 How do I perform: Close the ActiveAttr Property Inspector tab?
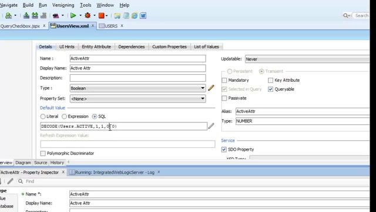click(x=63, y=172)
